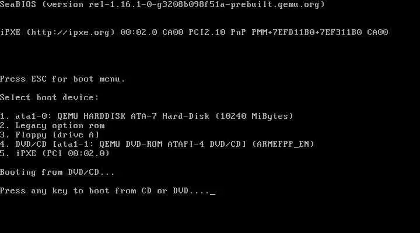Click the trailing CA00 on iPXE line
Image resolution: width=420 pixels, height=233 pixels.
[x=377, y=33]
